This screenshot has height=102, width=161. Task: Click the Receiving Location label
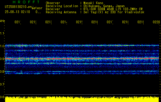pos(62,6)
